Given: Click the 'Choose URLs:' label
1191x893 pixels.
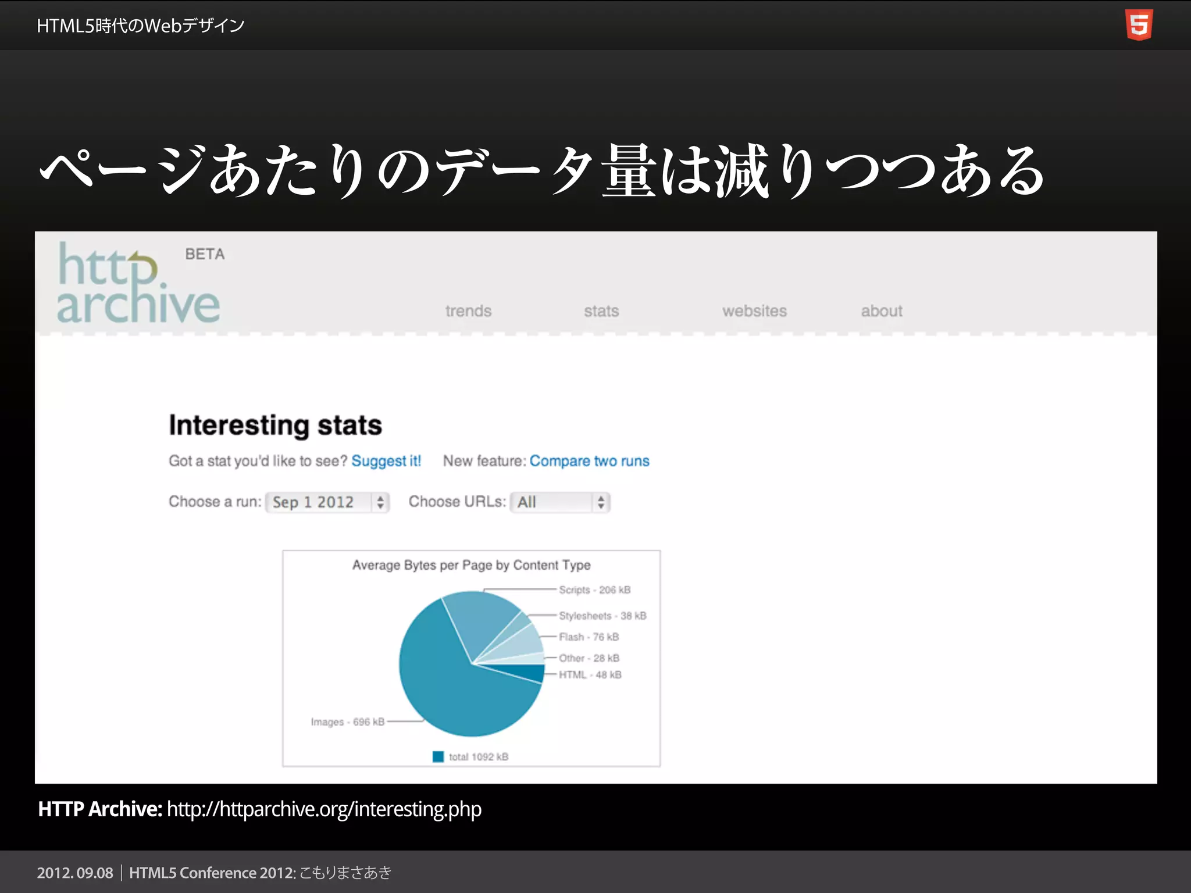Looking at the screenshot, I should 457,502.
